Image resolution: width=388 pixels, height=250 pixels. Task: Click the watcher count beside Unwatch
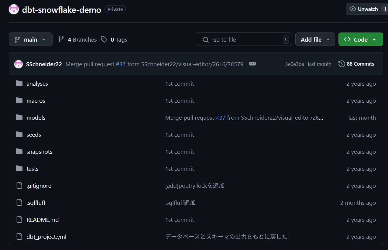(x=385, y=9)
